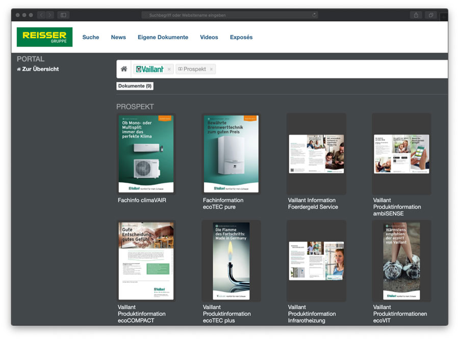Click the Vaillant Produktinformation ecoCOMPACT title

click(142, 314)
